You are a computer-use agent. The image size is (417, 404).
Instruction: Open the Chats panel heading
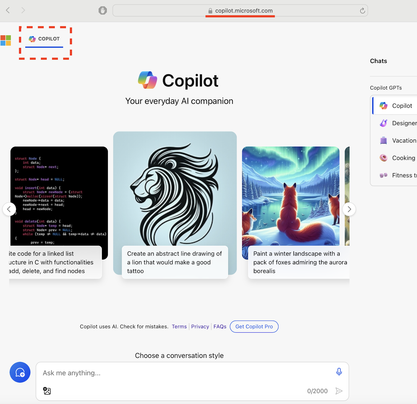coord(378,61)
